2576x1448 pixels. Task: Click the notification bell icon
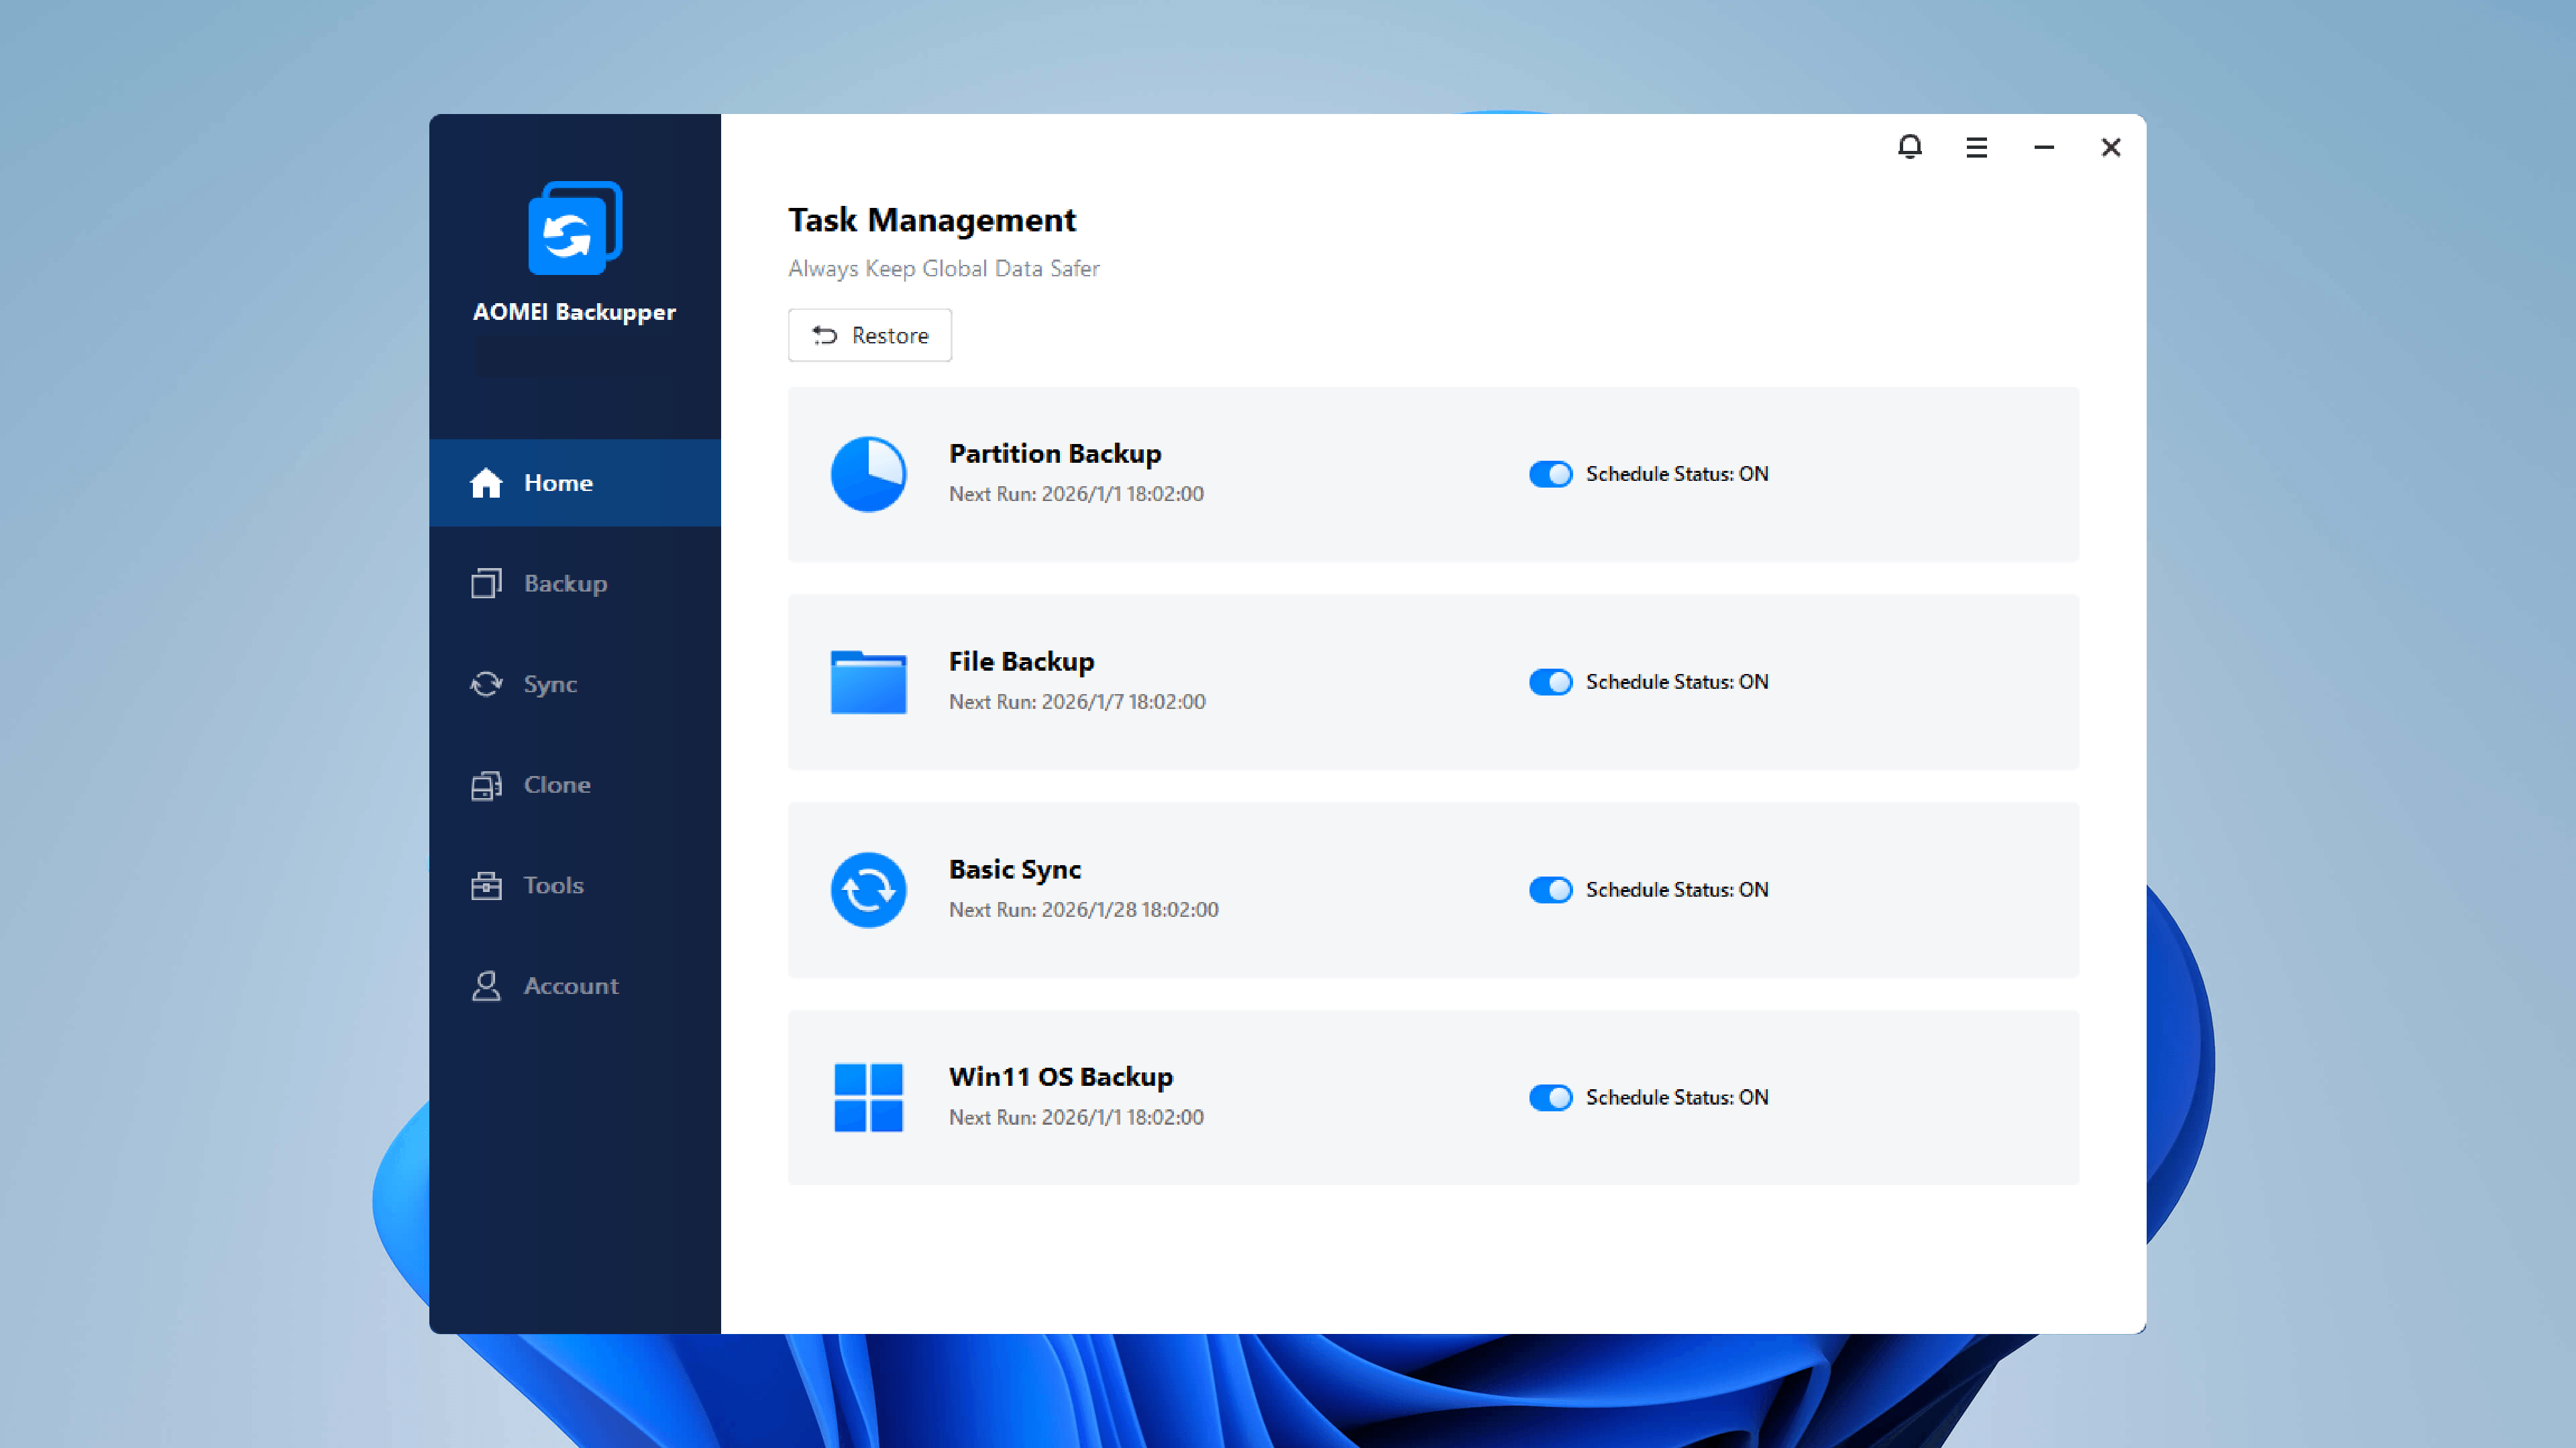coord(1909,147)
